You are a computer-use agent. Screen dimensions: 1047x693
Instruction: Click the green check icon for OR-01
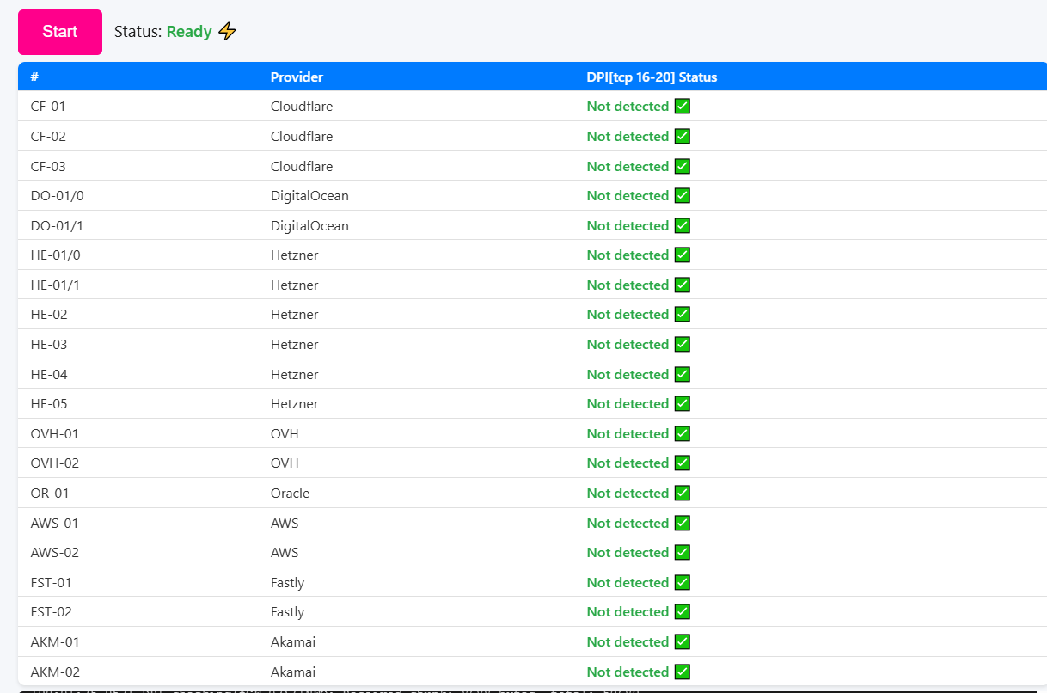coord(683,494)
